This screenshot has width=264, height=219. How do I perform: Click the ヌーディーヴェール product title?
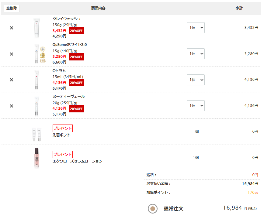pyautogui.click(x=68, y=97)
